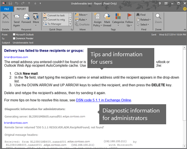Open Follow Up flag menu

[x=129, y=20]
